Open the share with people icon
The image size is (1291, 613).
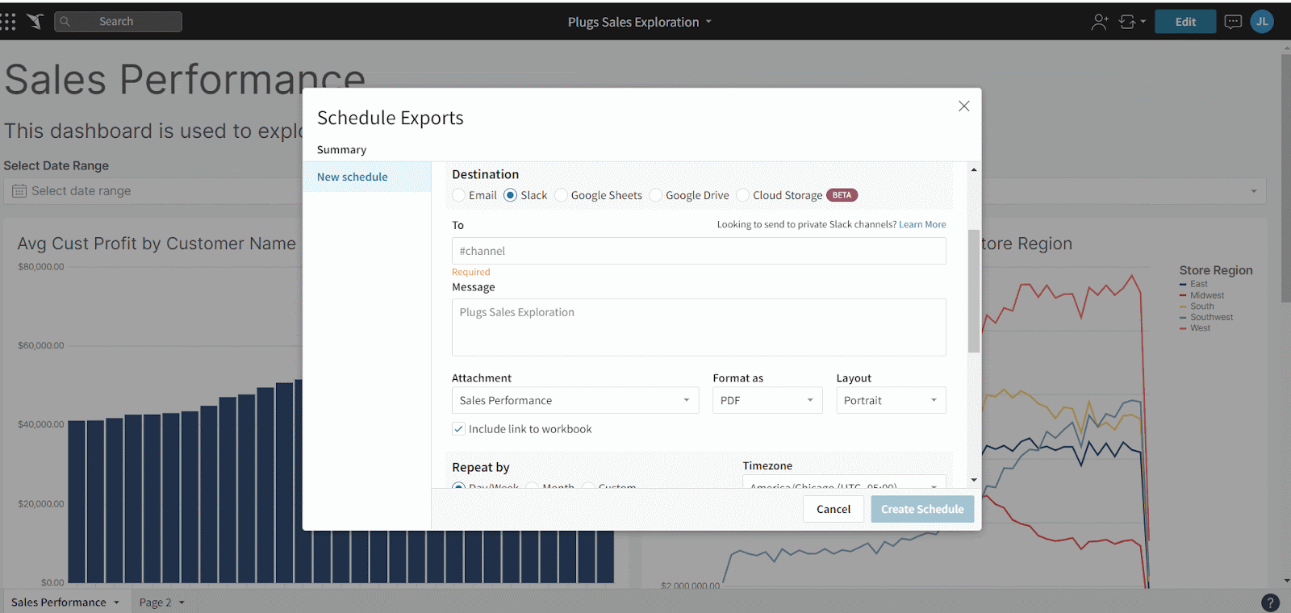1100,22
